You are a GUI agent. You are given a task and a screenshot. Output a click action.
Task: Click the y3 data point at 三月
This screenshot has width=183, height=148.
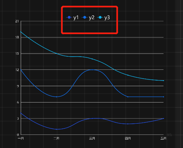pos(92,59)
